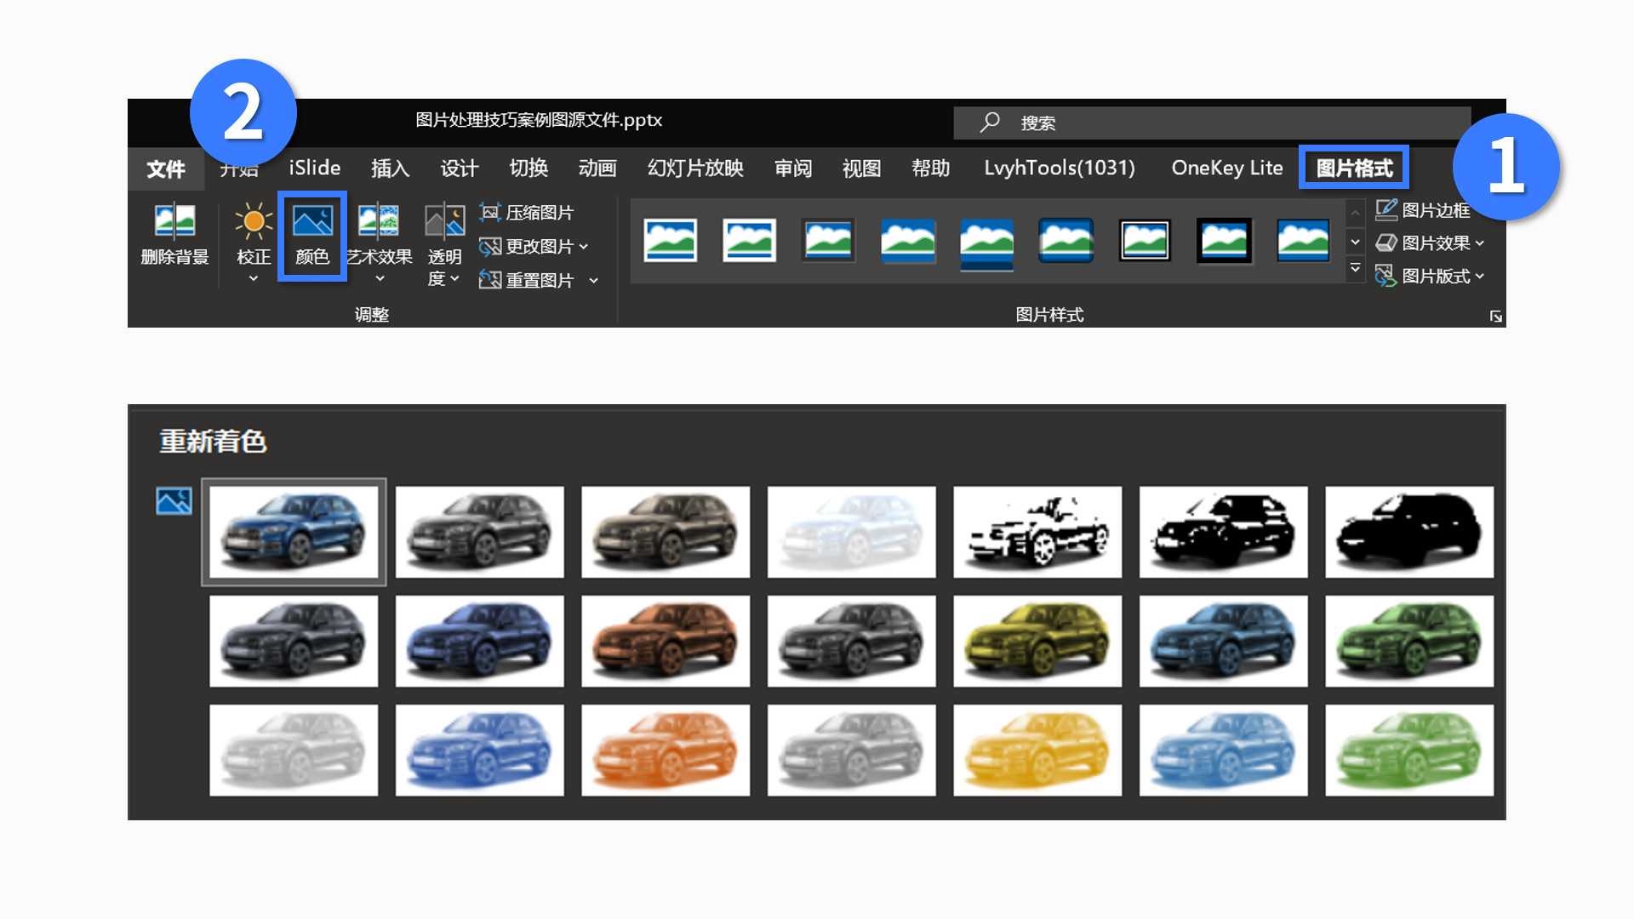Switch to the 图片格式 picture format tab
1634x919 pixels.
click(1354, 168)
